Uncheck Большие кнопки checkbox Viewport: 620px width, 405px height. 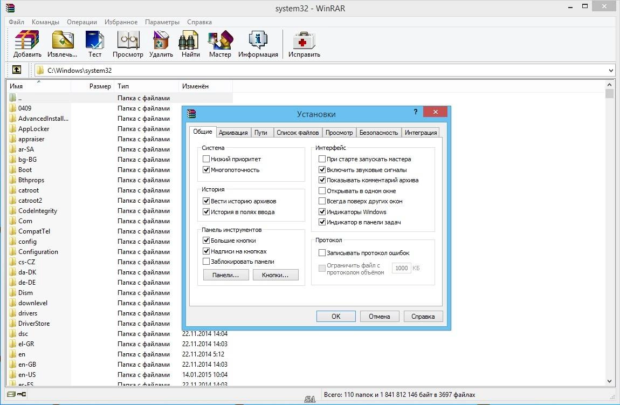(206, 240)
